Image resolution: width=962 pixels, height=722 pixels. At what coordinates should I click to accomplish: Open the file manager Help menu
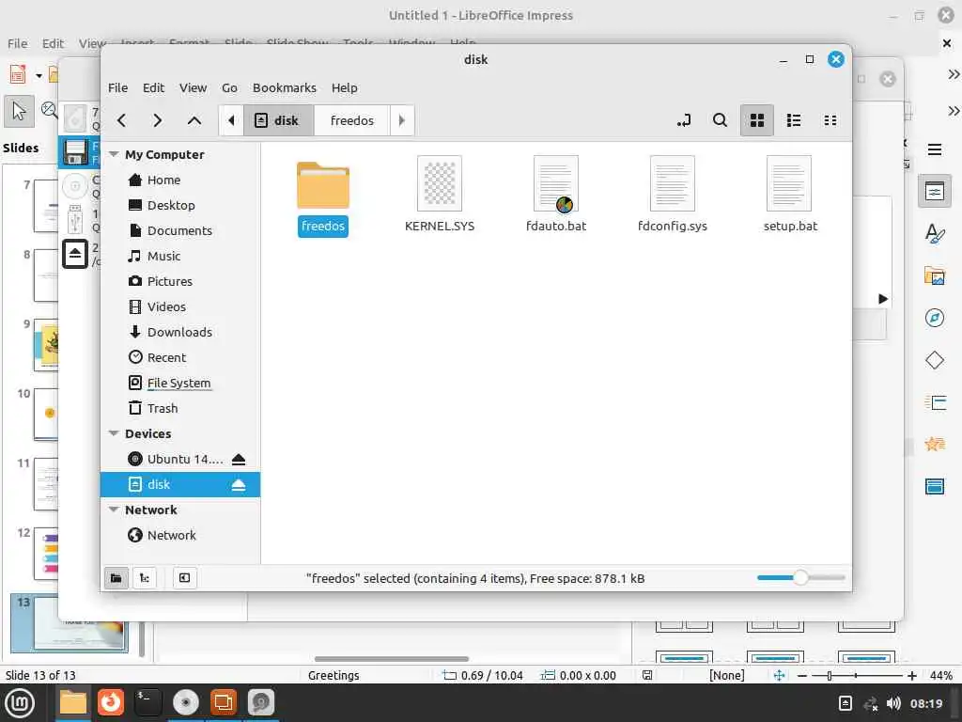[344, 87]
